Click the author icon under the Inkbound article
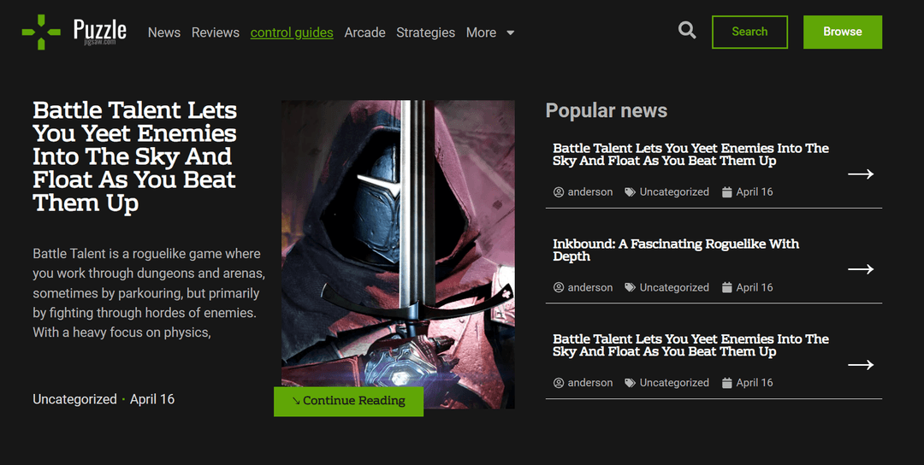The height and width of the screenshot is (465, 924). 559,287
